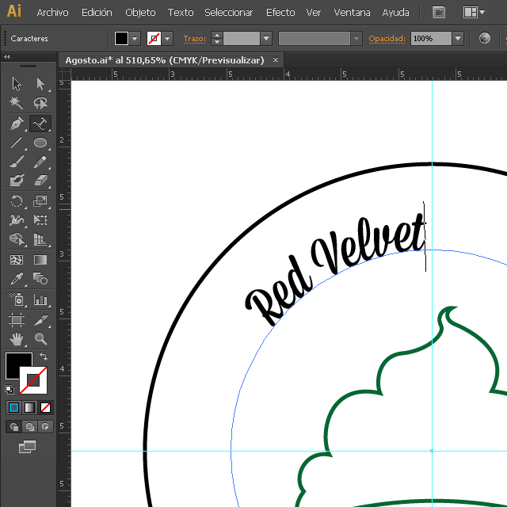
Task: Select the Rotate tool
Action: click(17, 201)
